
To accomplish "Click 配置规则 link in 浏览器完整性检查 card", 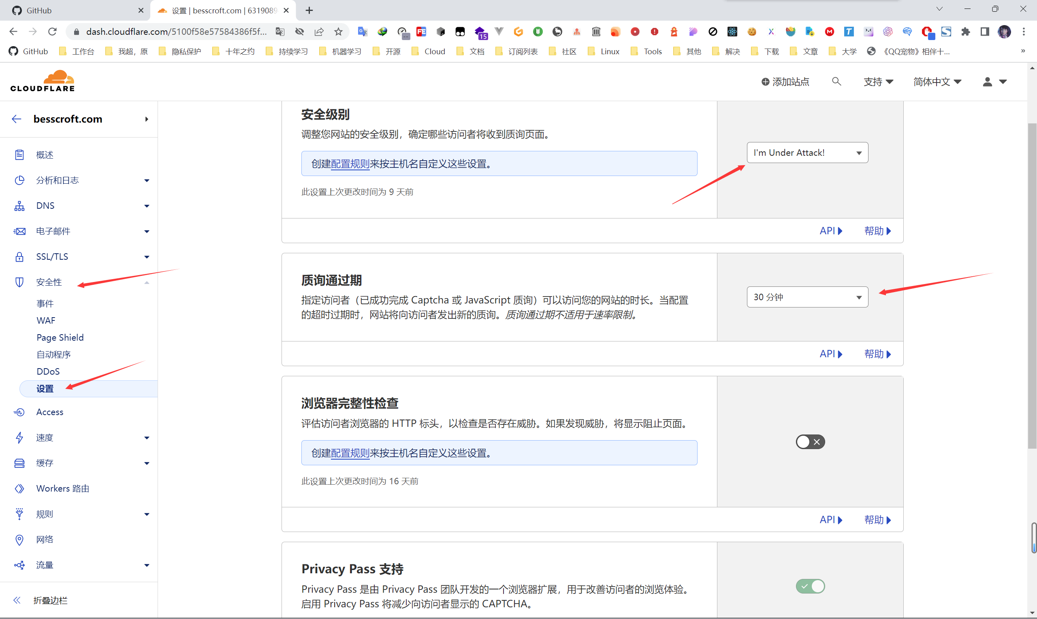I will (x=350, y=453).
